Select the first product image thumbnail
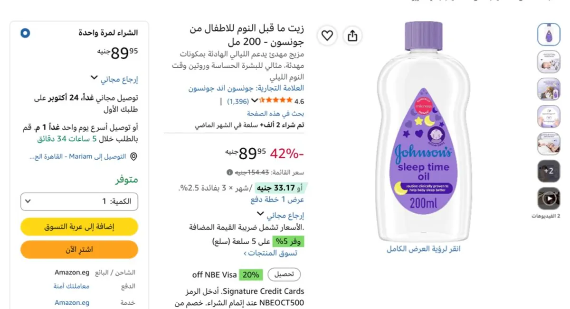Viewport: 570px width, 309px height. (x=549, y=34)
